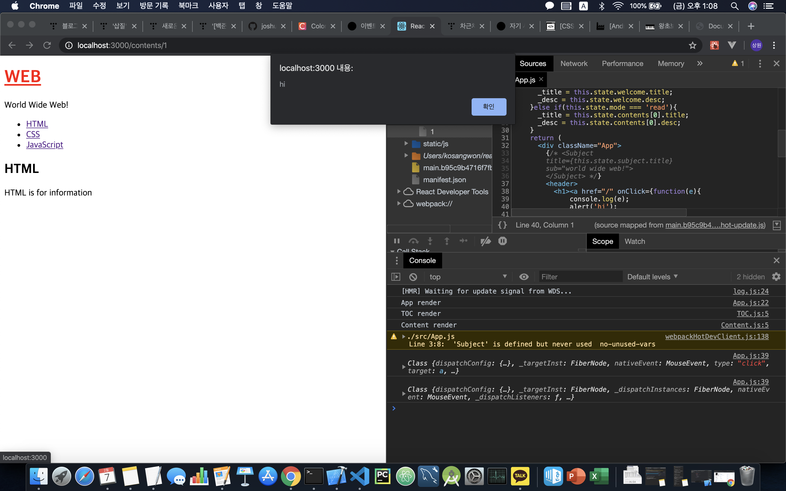The image size is (786, 491).
Task: Open the Watch tab
Action: (x=635, y=241)
